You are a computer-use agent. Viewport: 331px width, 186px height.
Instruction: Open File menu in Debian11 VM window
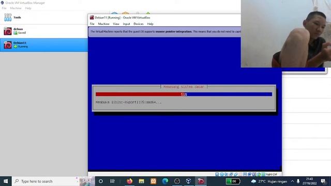(x=92, y=24)
